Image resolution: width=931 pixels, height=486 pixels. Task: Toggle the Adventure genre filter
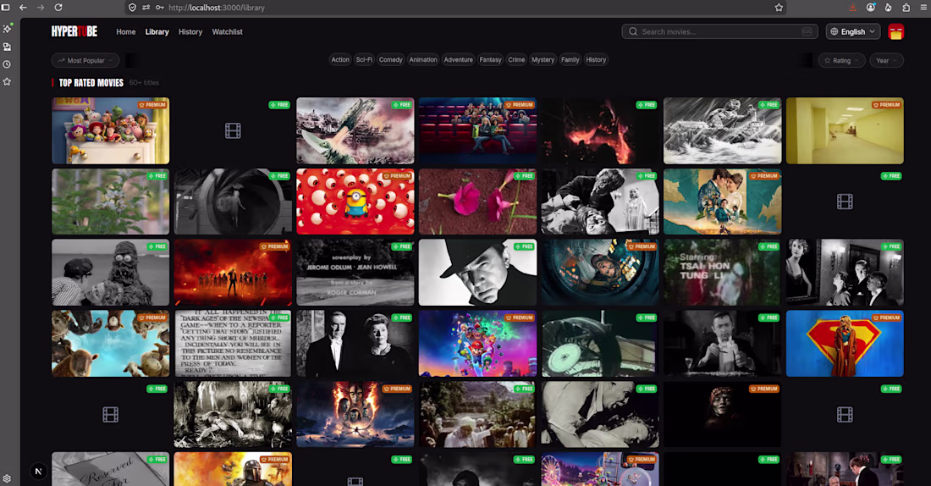point(459,59)
